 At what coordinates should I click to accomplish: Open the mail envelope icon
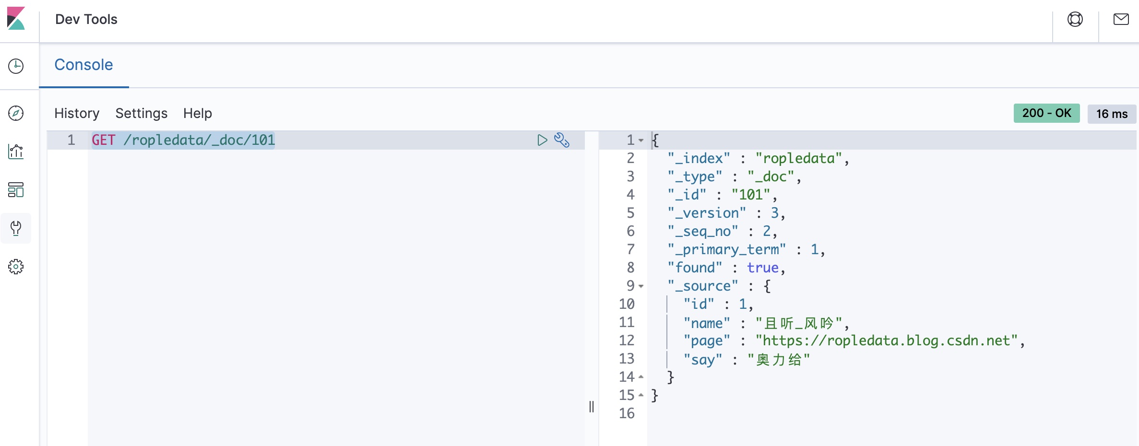[x=1121, y=19]
